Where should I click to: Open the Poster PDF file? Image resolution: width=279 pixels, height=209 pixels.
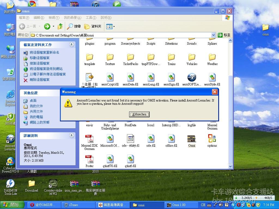pos(89,159)
